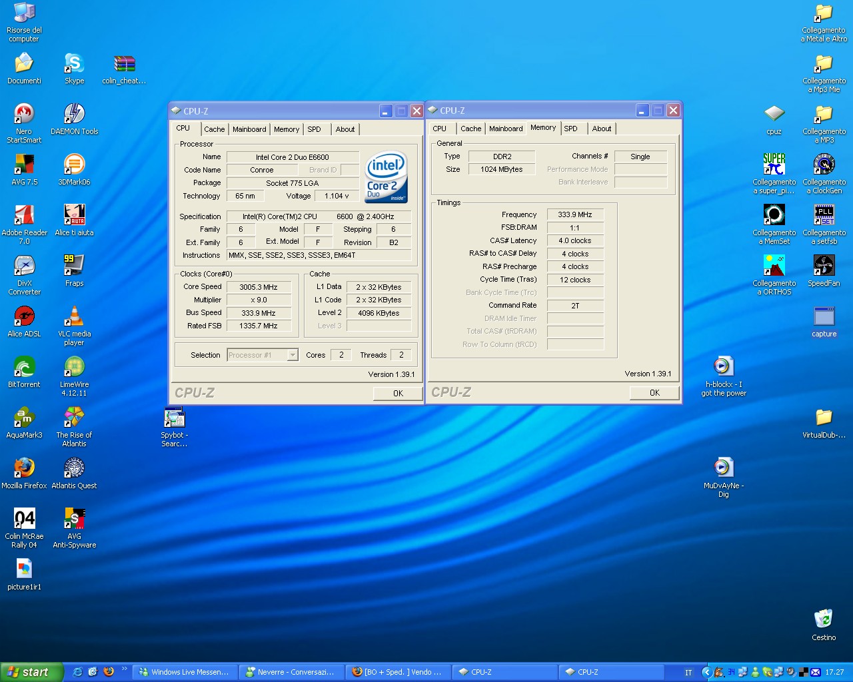Open the cpuz desktop icon

[x=774, y=114]
